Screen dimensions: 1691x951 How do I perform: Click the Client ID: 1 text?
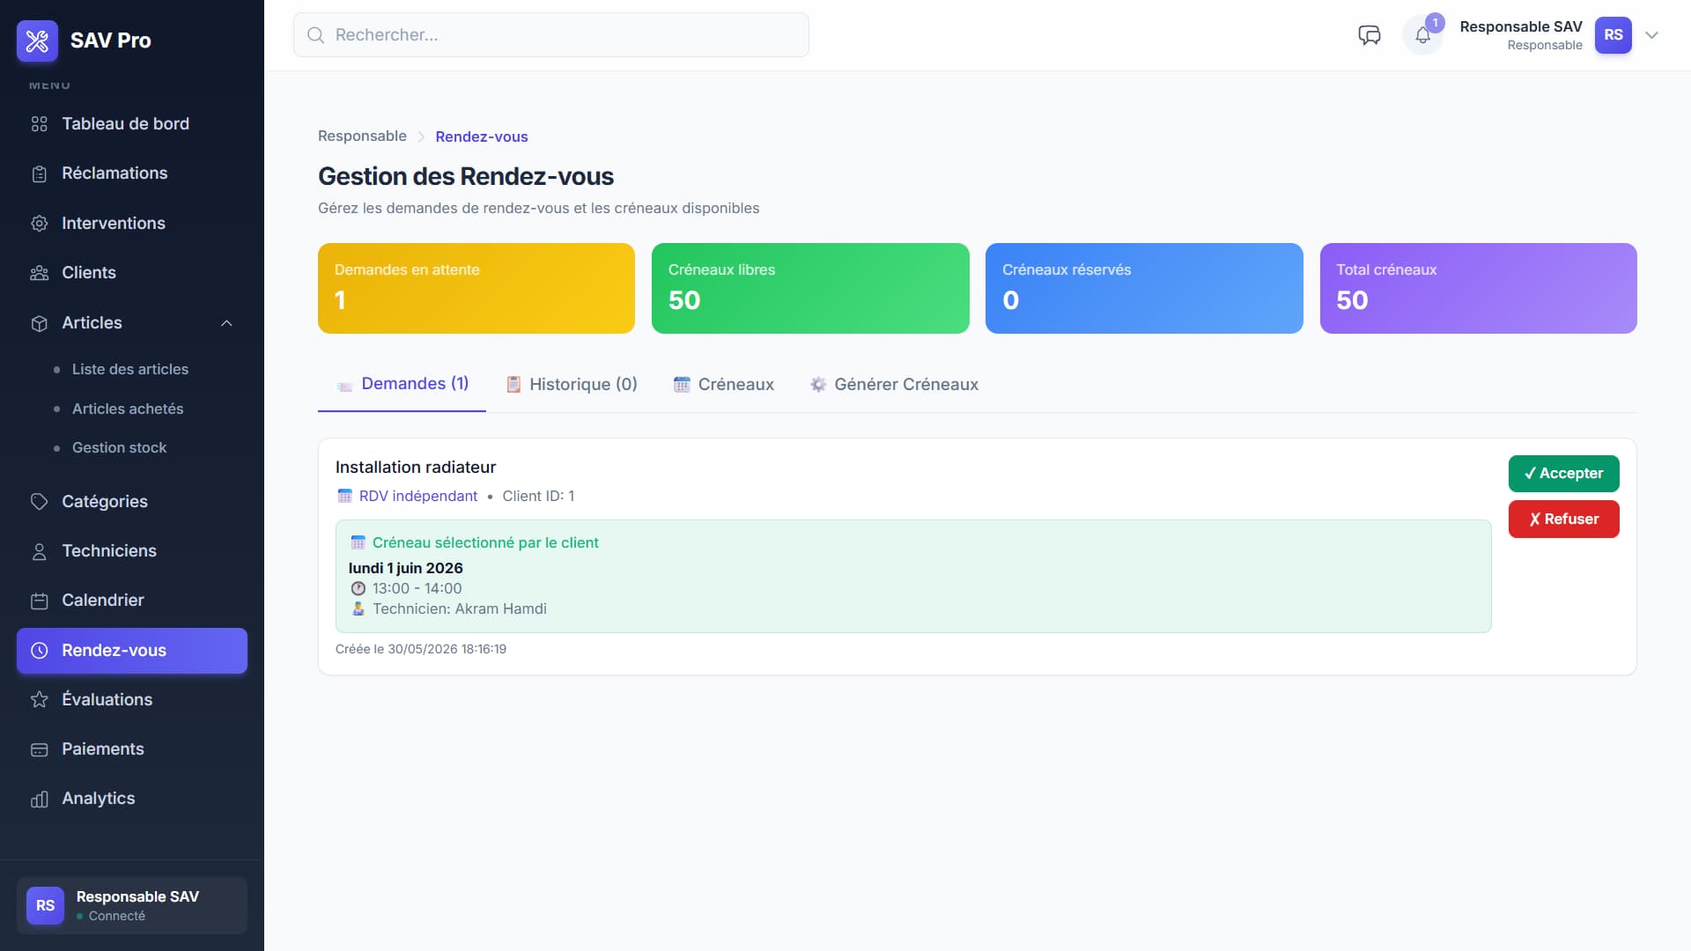538,497
